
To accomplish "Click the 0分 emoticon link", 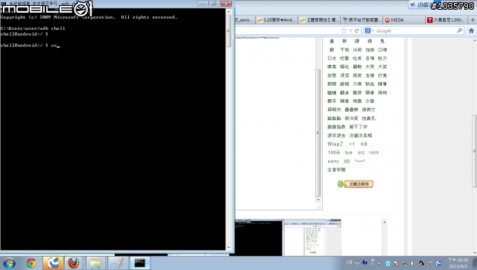I will coord(364,144).
